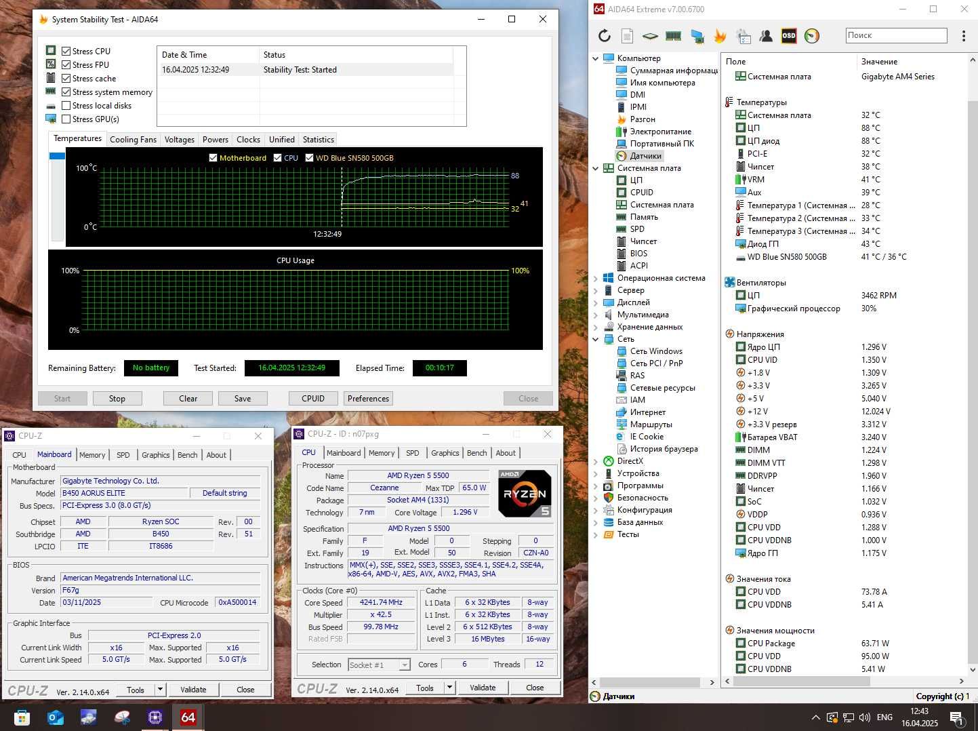Switch to CPU-Z via purple chip taskbar icon
This screenshot has height=731, width=978.
(155, 717)
